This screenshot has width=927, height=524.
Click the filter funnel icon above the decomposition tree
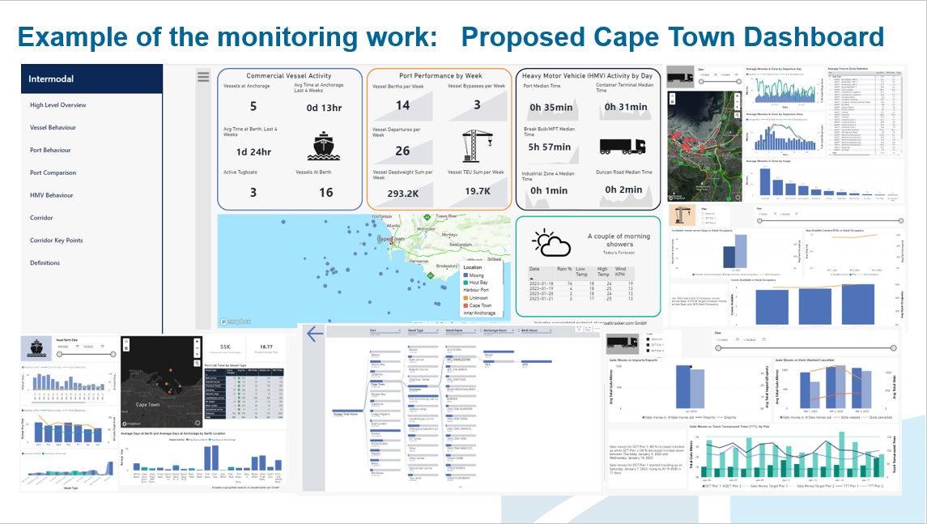click(x=579, y=329)
